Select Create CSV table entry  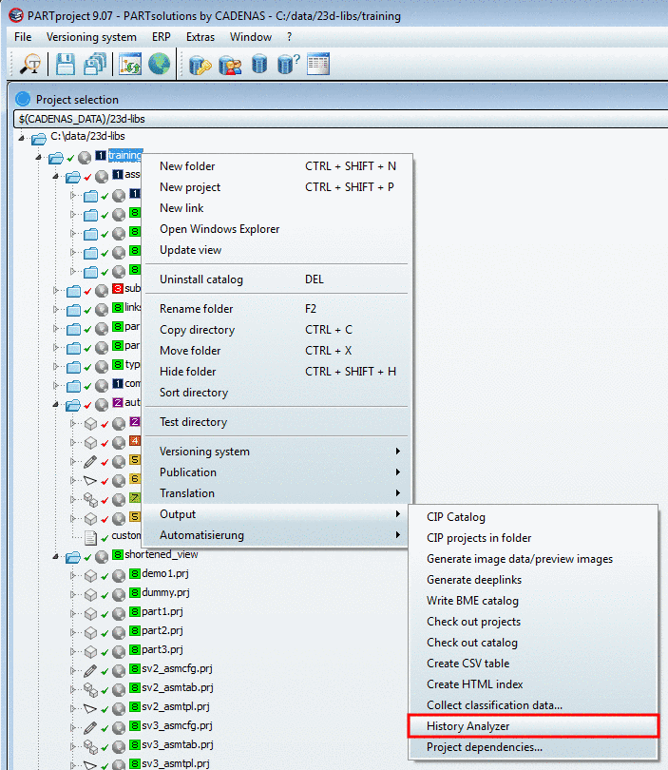point(532,663)
